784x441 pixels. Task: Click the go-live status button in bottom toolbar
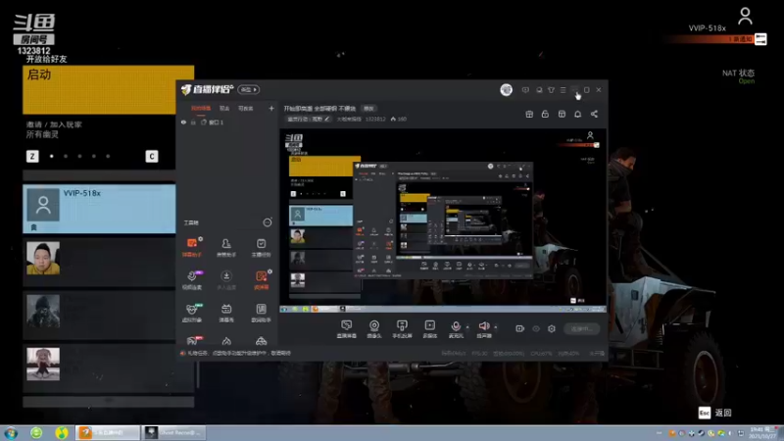[581, 328]
